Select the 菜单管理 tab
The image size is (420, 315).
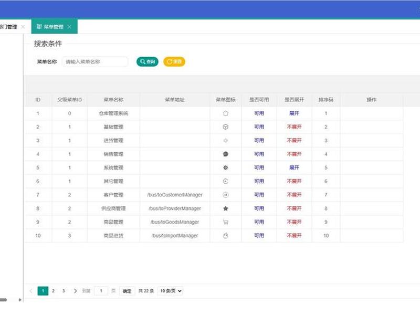coord(54,27)
